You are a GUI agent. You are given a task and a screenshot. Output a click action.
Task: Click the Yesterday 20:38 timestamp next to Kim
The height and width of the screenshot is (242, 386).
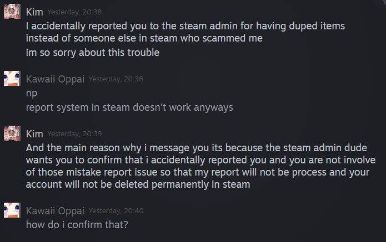[74, 12]
